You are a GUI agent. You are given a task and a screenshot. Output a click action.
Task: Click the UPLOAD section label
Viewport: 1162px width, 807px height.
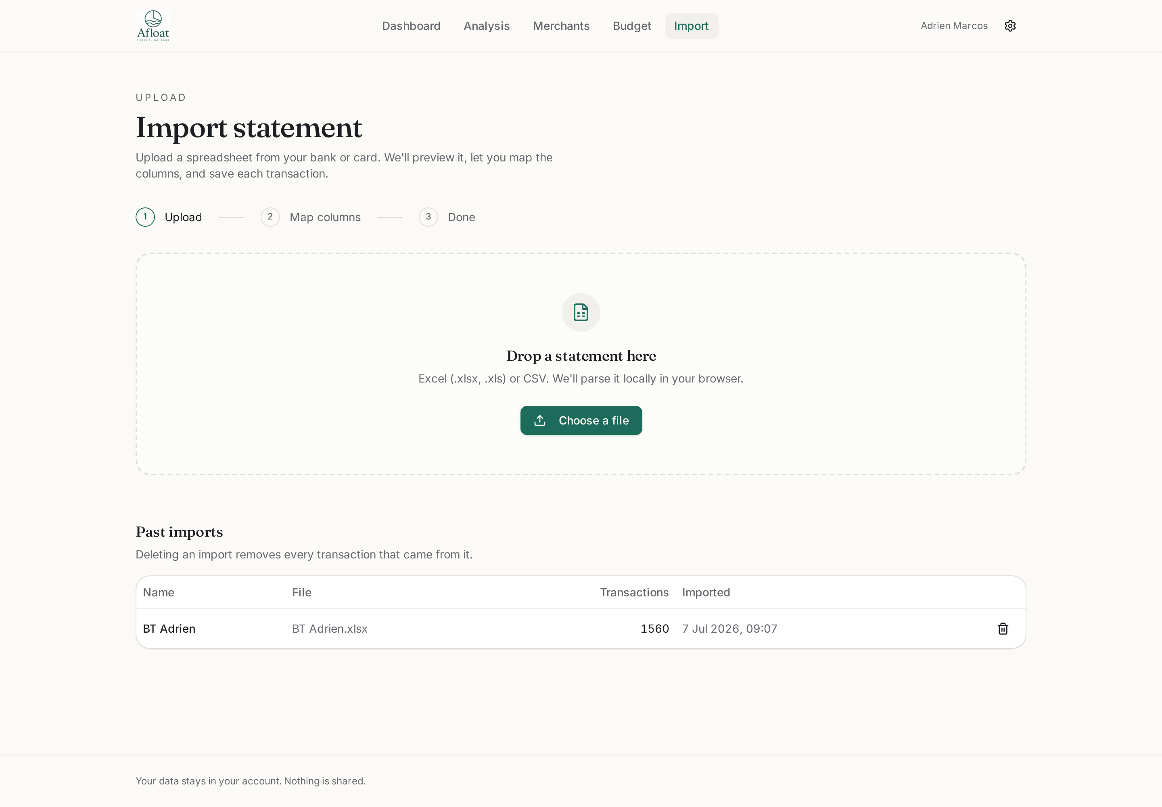pyautogui.click(x=161, y=98)
